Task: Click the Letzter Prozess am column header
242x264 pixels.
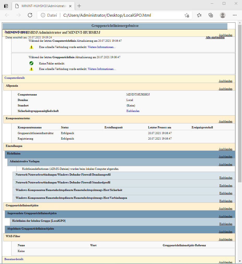Action: click(160, 128)
